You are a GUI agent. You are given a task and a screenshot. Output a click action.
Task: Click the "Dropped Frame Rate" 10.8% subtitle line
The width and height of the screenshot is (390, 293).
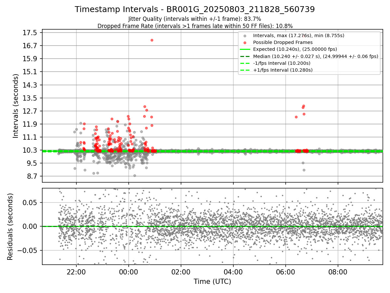(195, 26)
